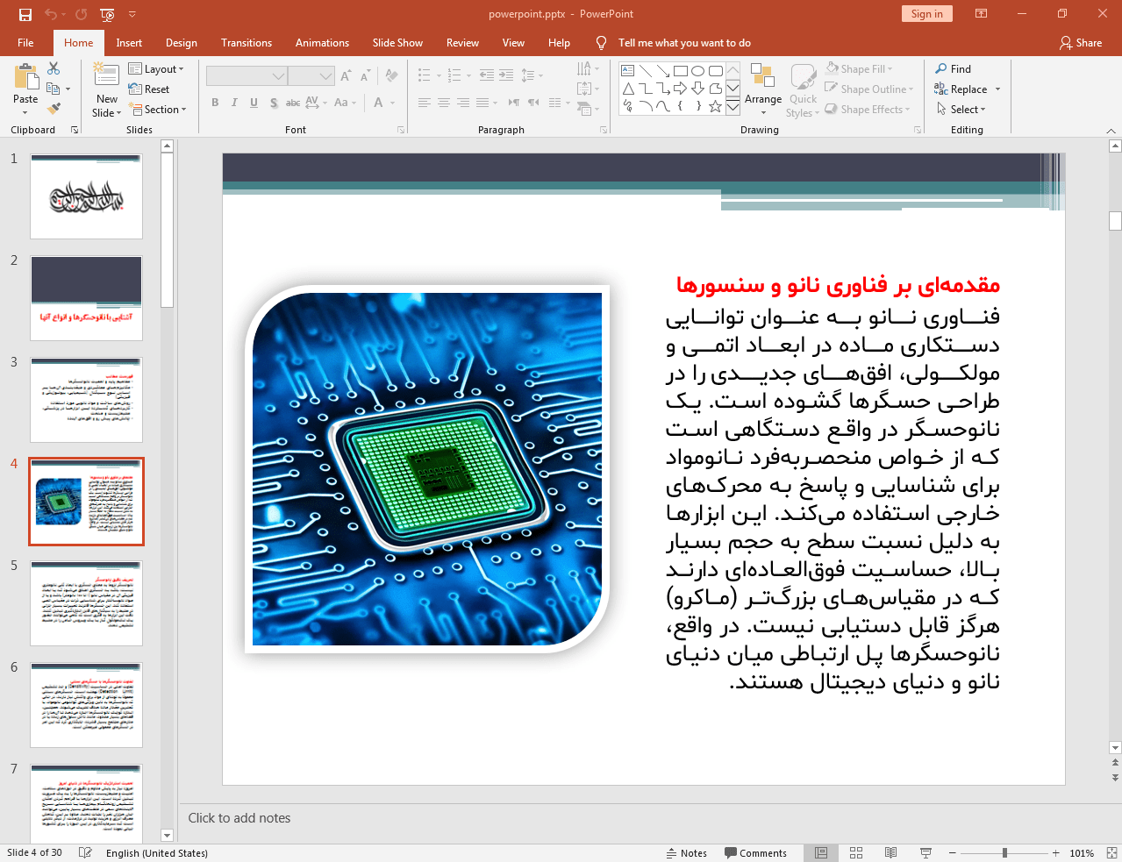Select the Format Painter brush icon
This screenshot has height=862, width=1122.
tap(54, 109)
